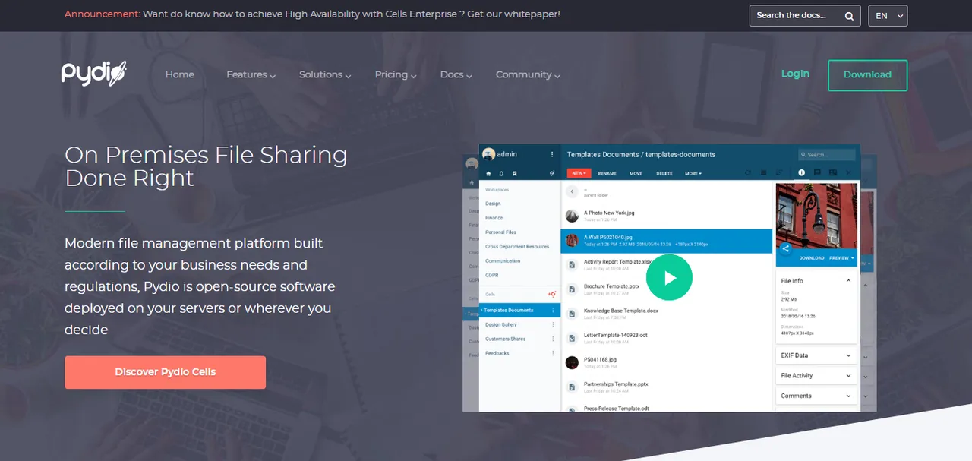Click the DOWNLOAD link under preview image

[811, 258]
